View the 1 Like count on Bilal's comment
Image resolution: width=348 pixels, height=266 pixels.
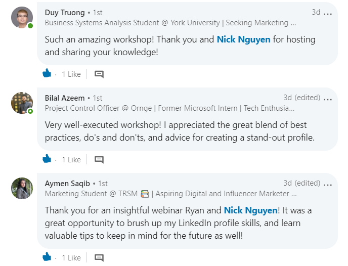[x=71, y=159]
